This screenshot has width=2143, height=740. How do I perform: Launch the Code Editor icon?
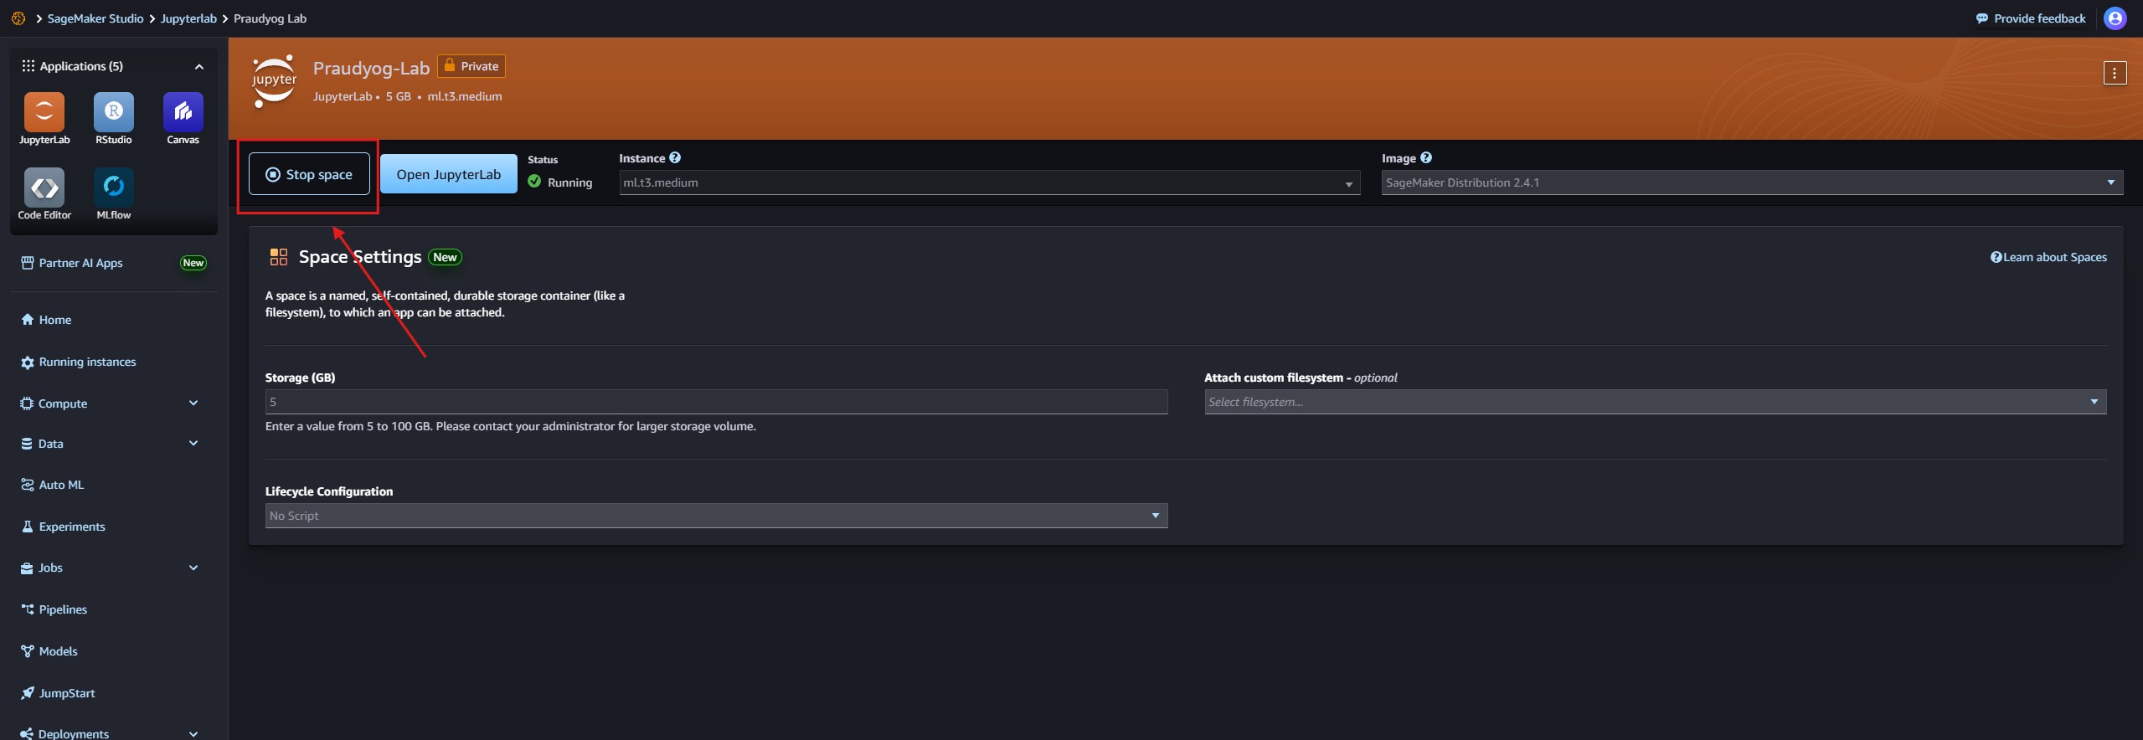[x=44, y=188]
